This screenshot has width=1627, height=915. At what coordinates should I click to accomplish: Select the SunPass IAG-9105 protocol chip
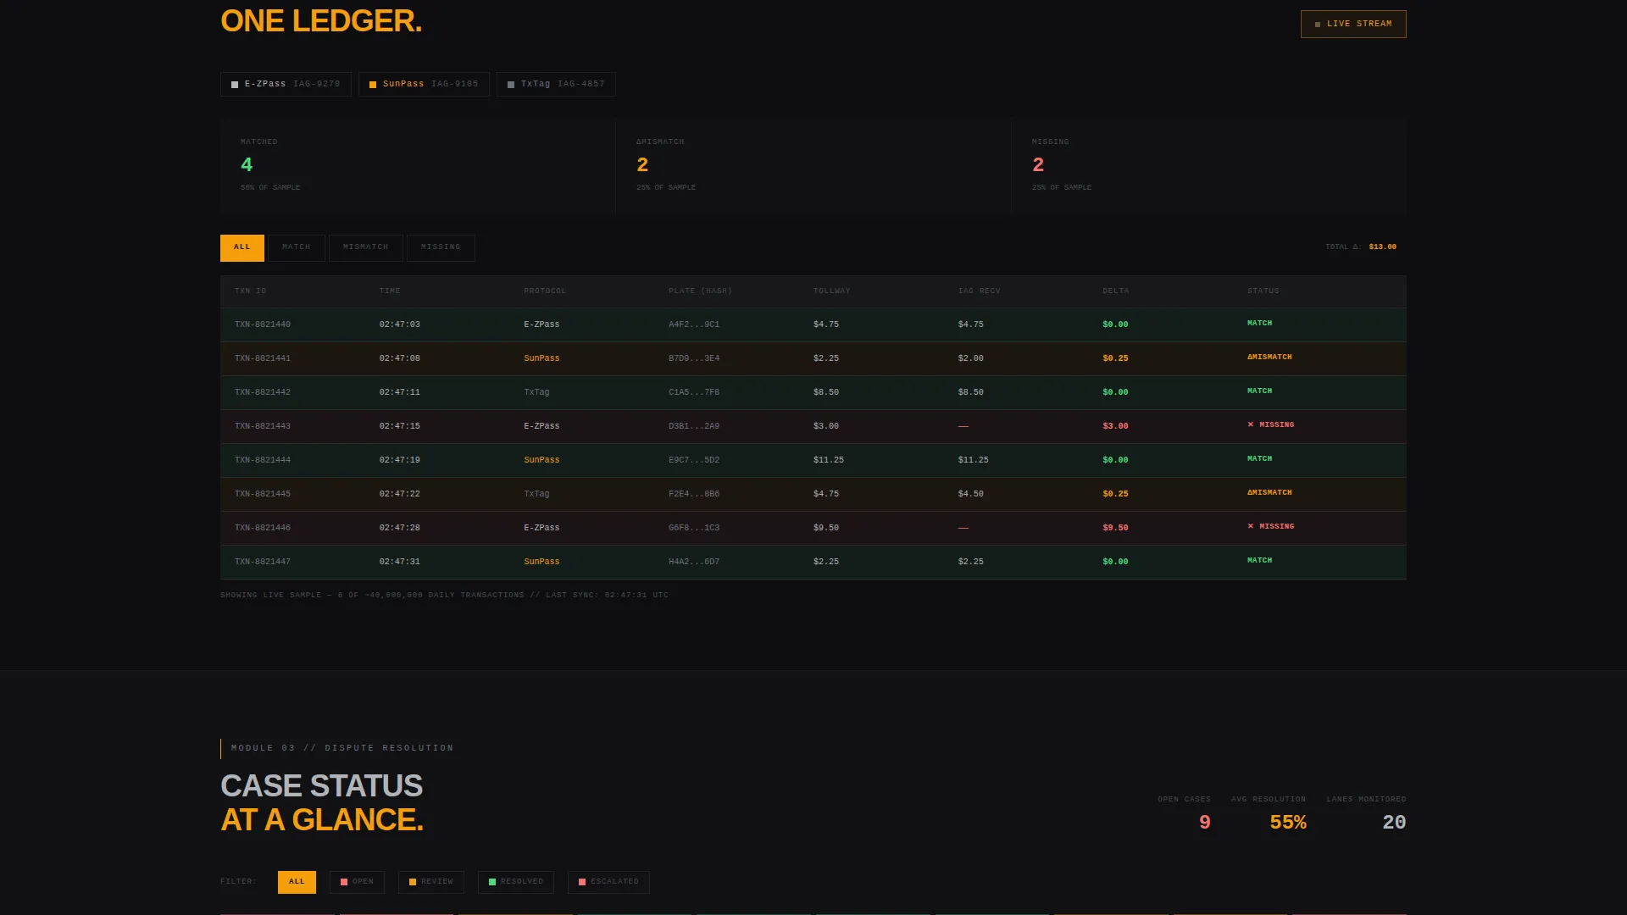(x=424, y=84)
